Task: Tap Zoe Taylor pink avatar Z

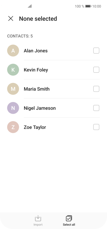Action: pyautogui.click(x=13, y=127)
